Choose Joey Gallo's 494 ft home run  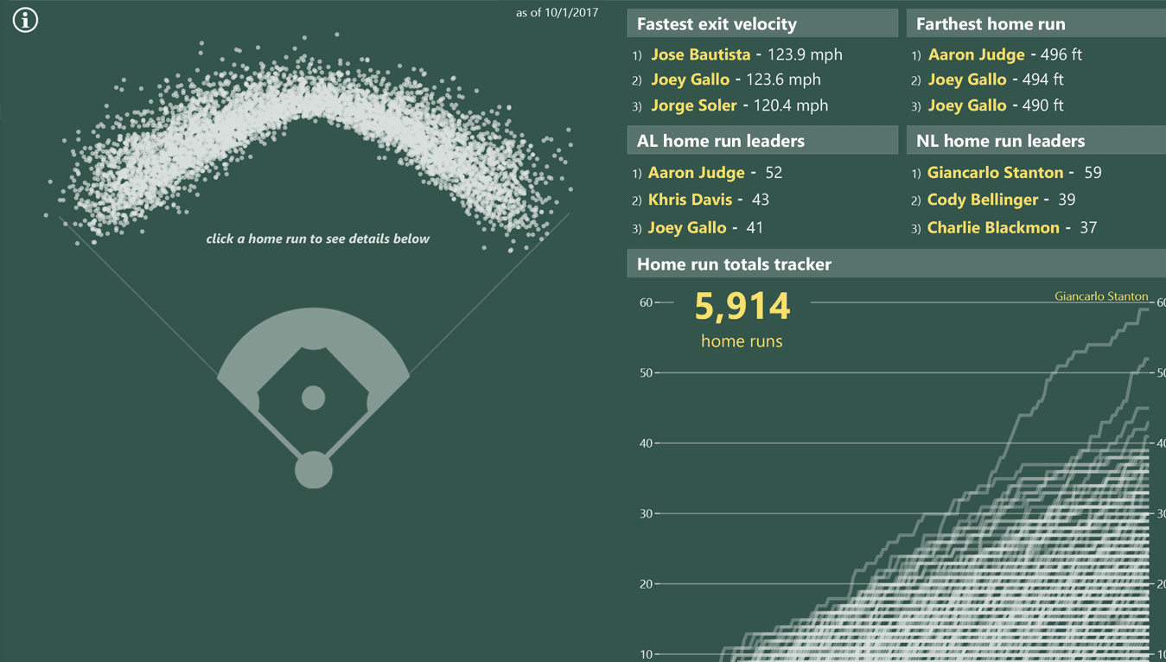[x=966, y=80]
